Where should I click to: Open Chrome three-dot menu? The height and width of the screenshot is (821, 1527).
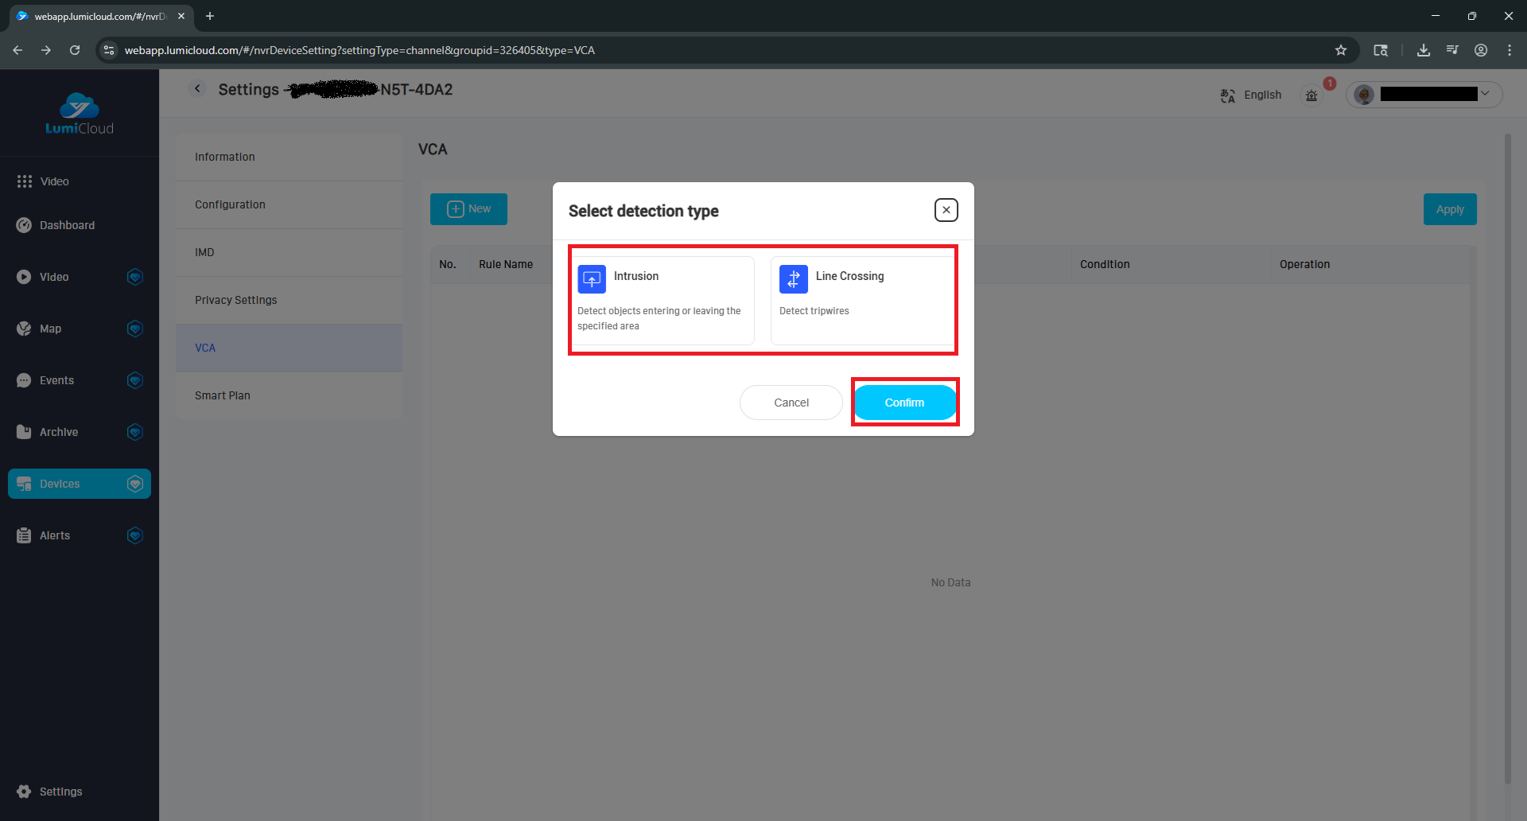tap(1510, 50)
